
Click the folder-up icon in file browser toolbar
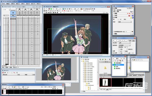pyautogui.click(x=105, y=59)
